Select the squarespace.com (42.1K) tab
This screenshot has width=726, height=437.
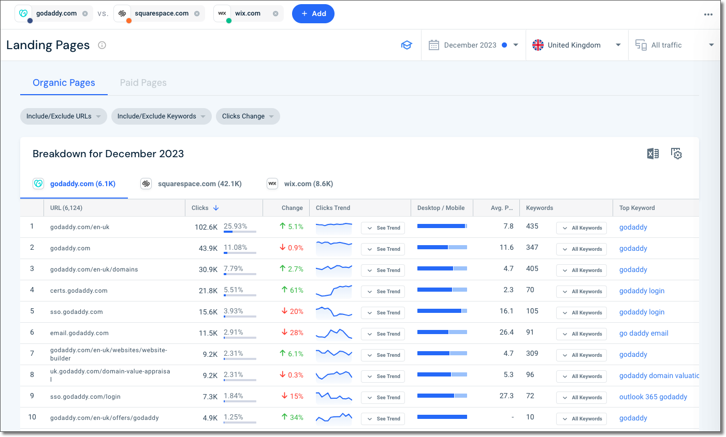tap(191, 184)
